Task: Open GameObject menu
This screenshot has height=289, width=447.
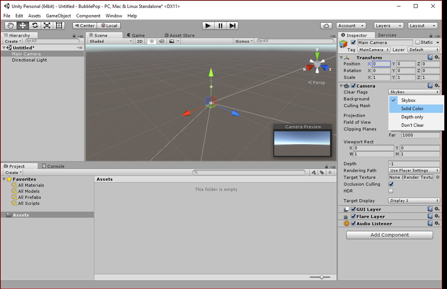Action: (x=58, y=16)
